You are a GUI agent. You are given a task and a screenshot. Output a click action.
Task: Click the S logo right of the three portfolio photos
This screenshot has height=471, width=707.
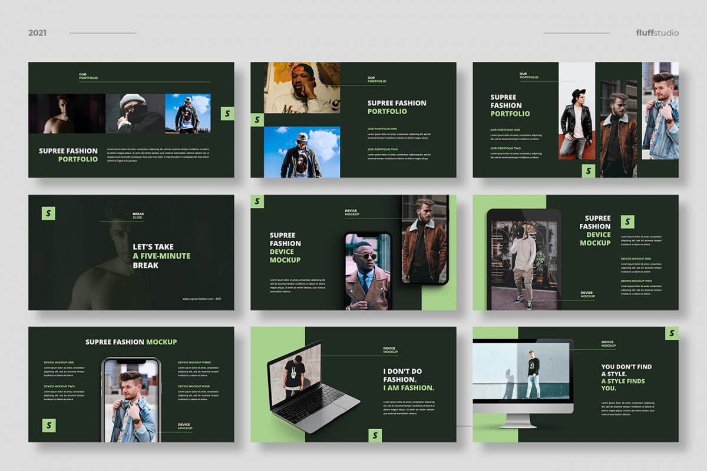(x=227, y=114)
